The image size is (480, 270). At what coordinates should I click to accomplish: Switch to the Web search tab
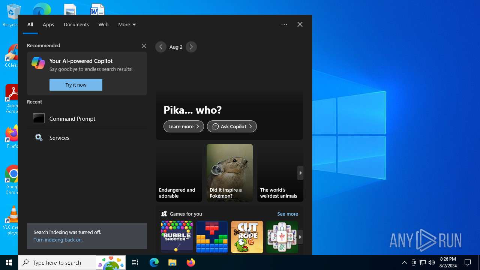(x=103, y=24)
